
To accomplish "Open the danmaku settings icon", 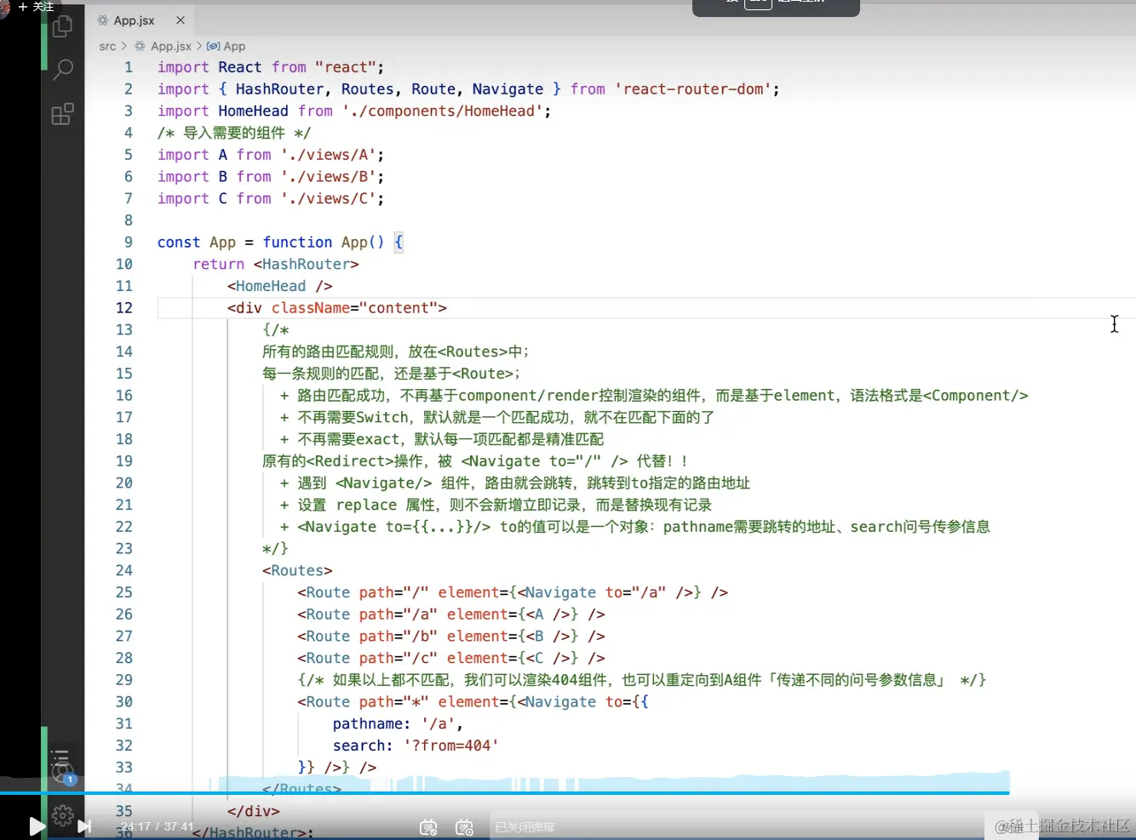I will pyautogui.click(x=464, y=827).
